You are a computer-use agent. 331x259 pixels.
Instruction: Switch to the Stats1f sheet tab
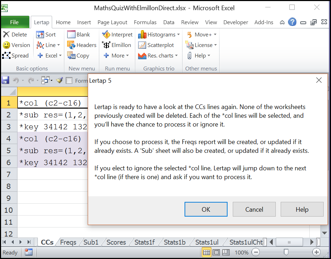coord(144,242)
